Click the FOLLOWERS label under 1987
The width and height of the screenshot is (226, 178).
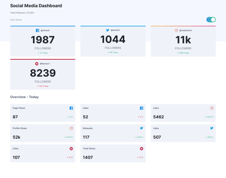coord(43,48)
